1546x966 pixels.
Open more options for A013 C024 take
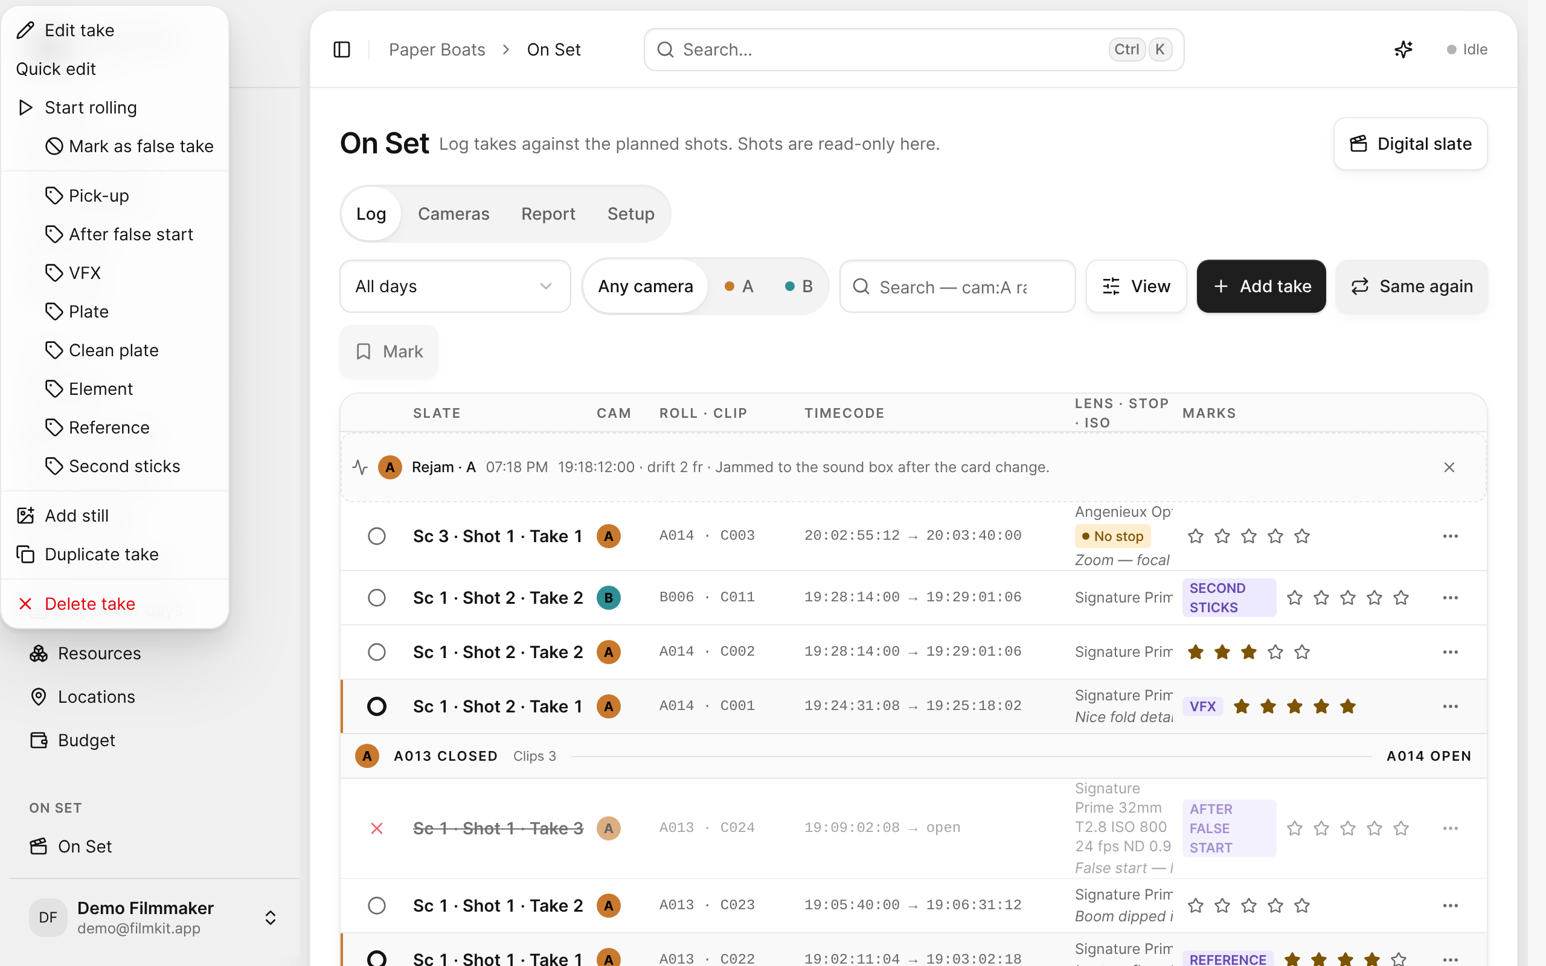pos(1449,828)
